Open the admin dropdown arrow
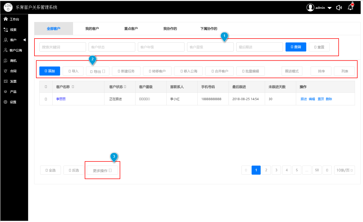Viewport: 363px width, 222px height. [x=329, y=8]
